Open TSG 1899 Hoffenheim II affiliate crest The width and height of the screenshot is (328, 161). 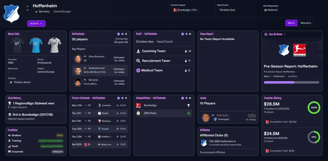[204, 143]
